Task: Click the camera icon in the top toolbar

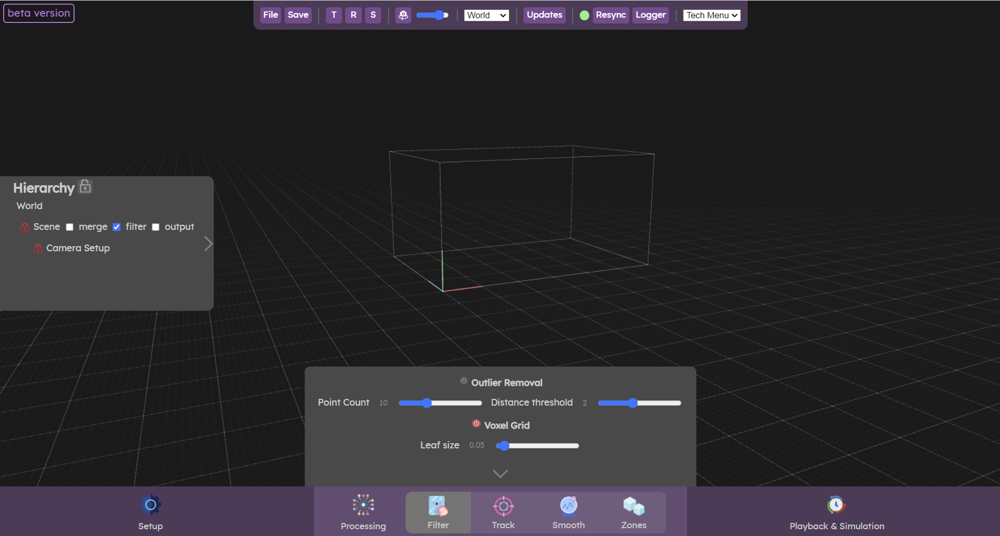Action: [x=403, y=15]
